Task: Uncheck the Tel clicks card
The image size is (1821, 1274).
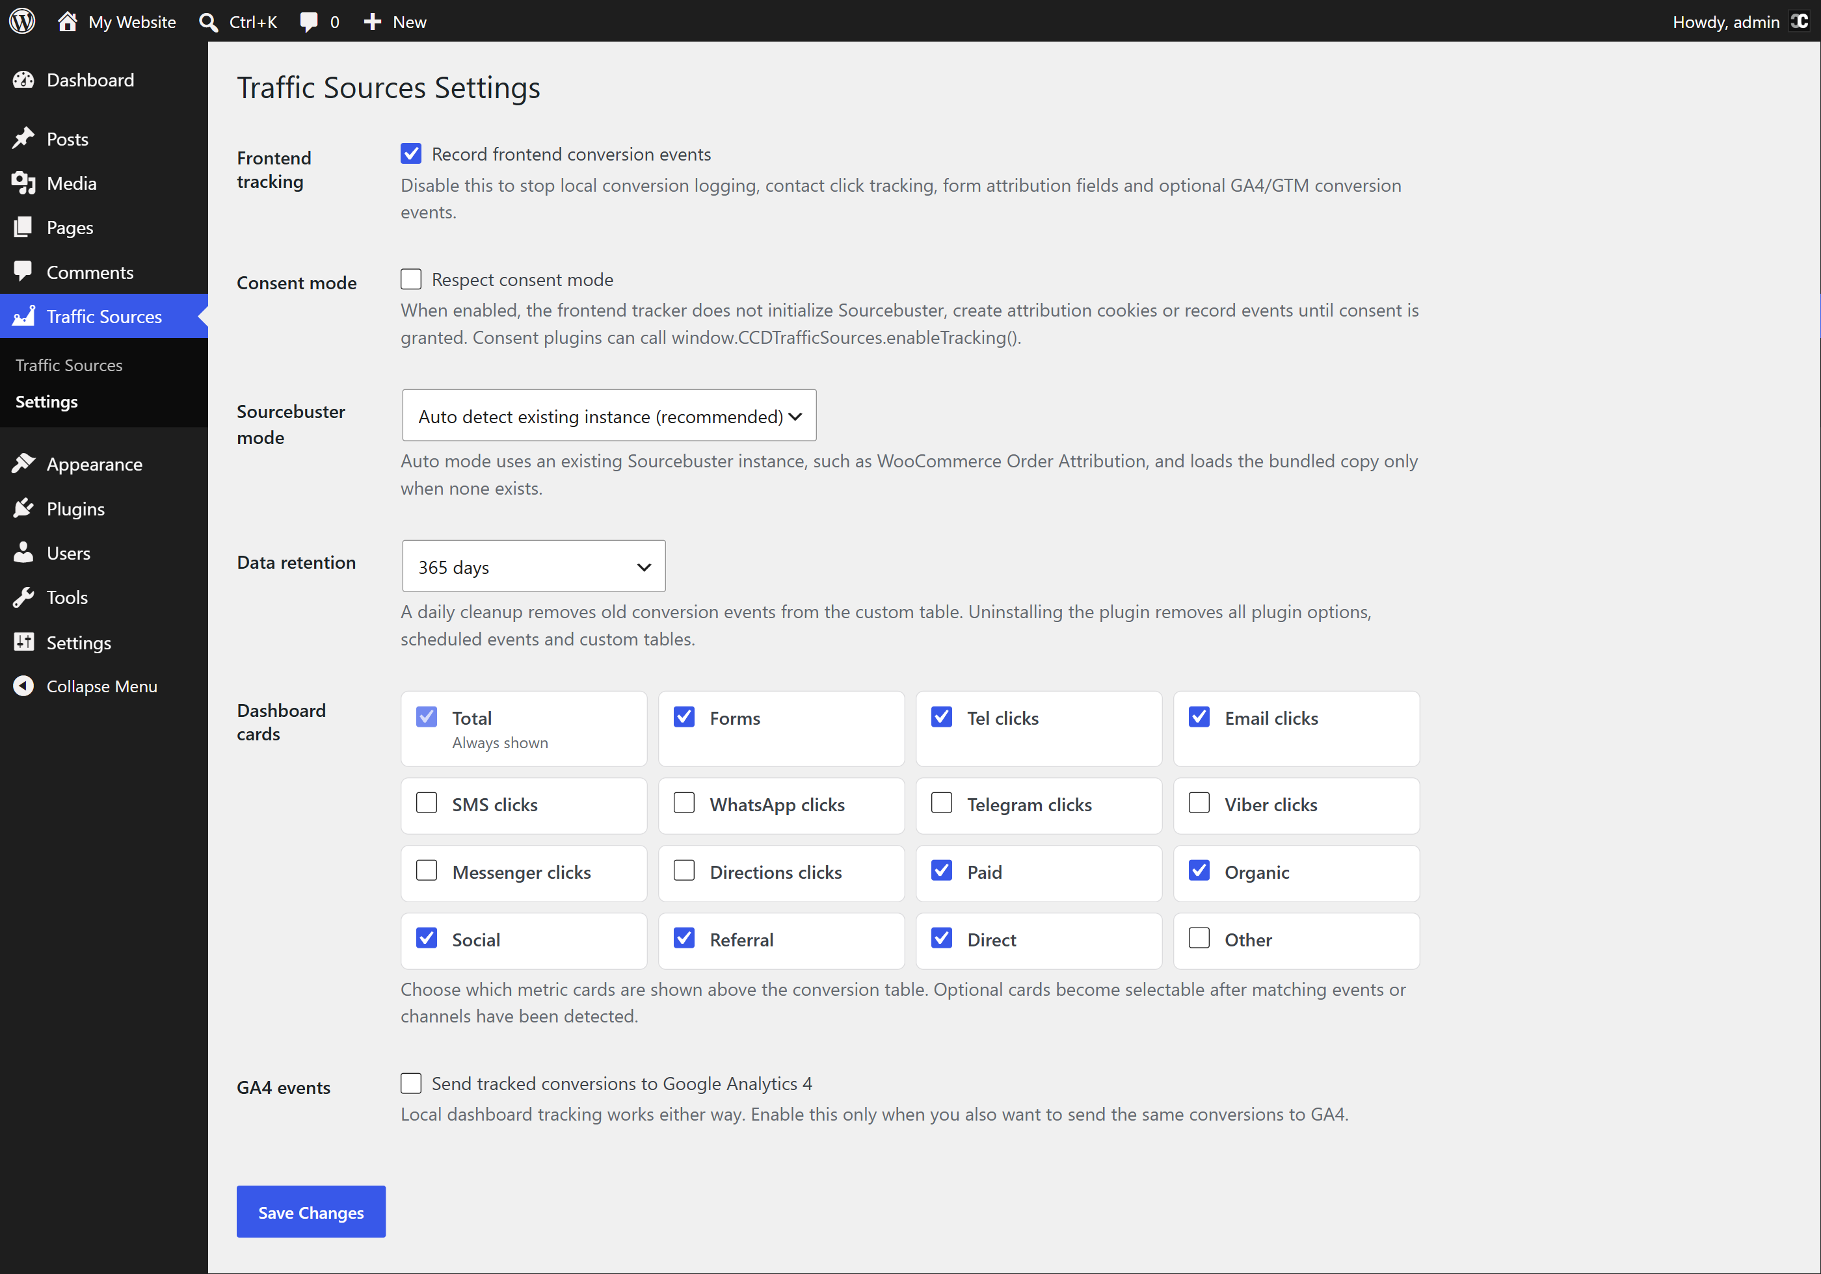Action: click(942, 717)
